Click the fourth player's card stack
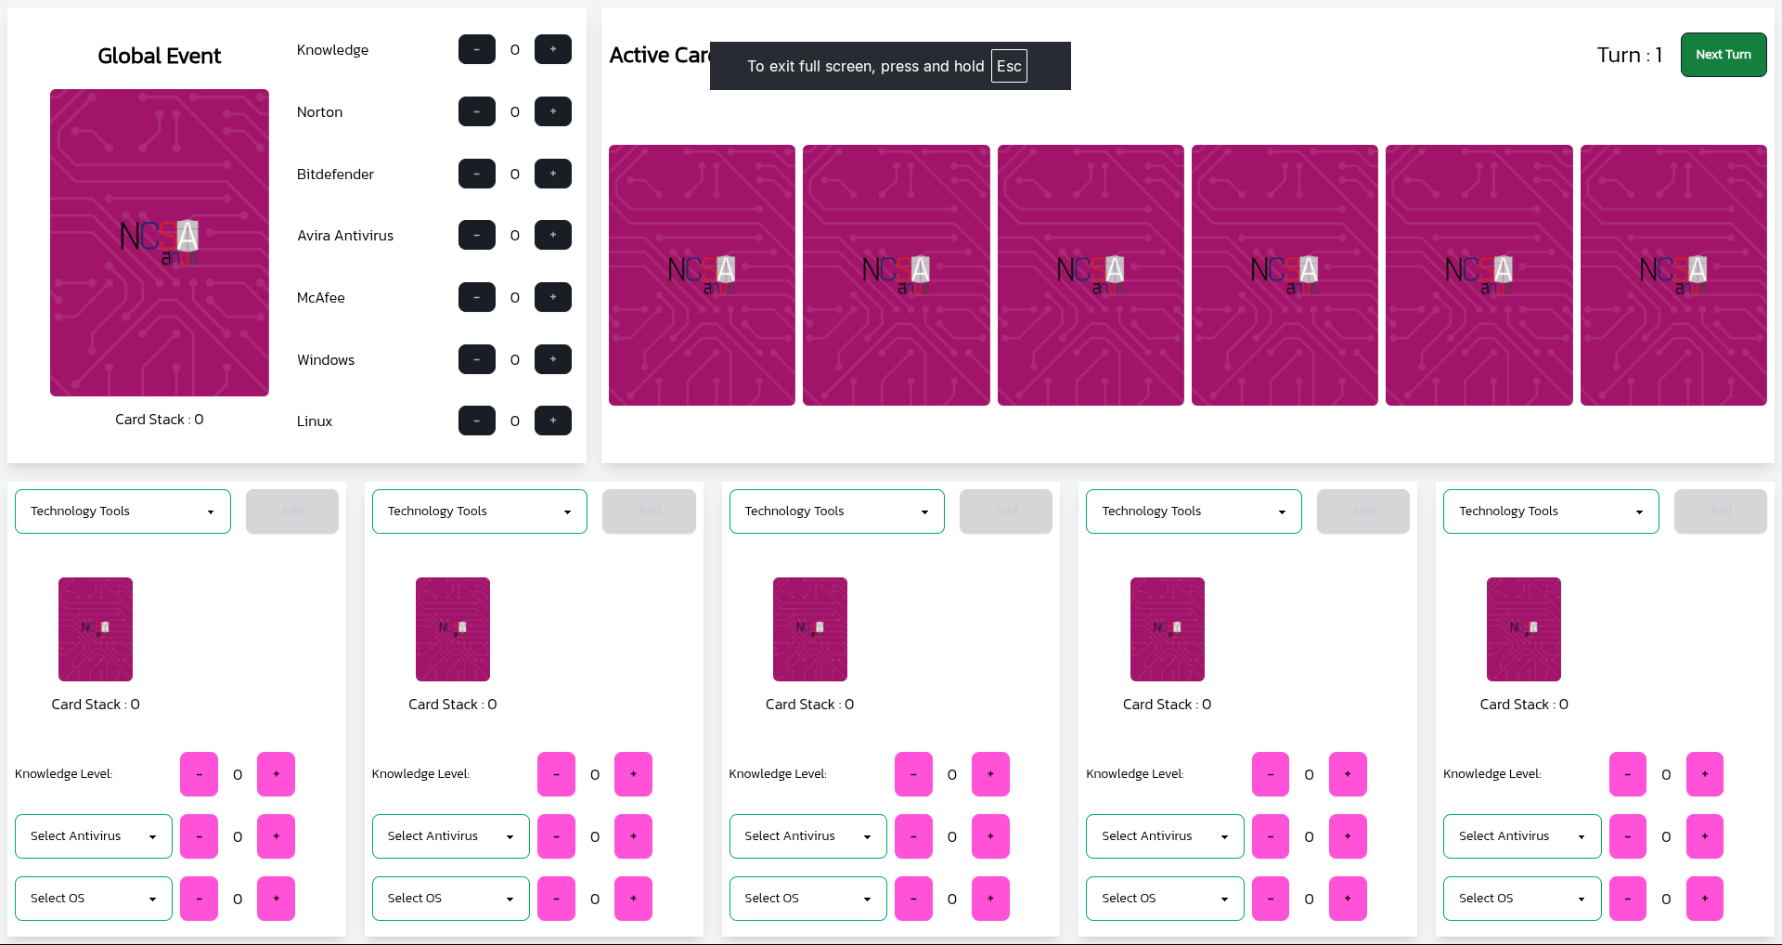This screenshot has width=1782, height=945. (1167, 629)
